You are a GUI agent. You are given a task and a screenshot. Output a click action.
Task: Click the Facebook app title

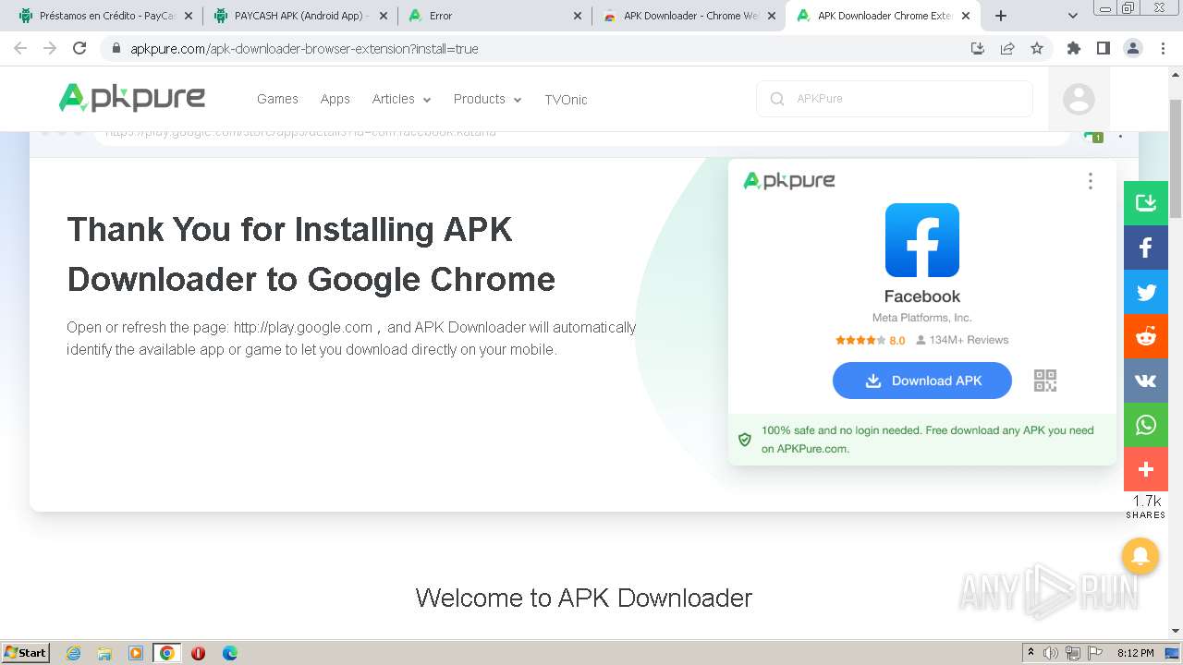coord(922,296)
